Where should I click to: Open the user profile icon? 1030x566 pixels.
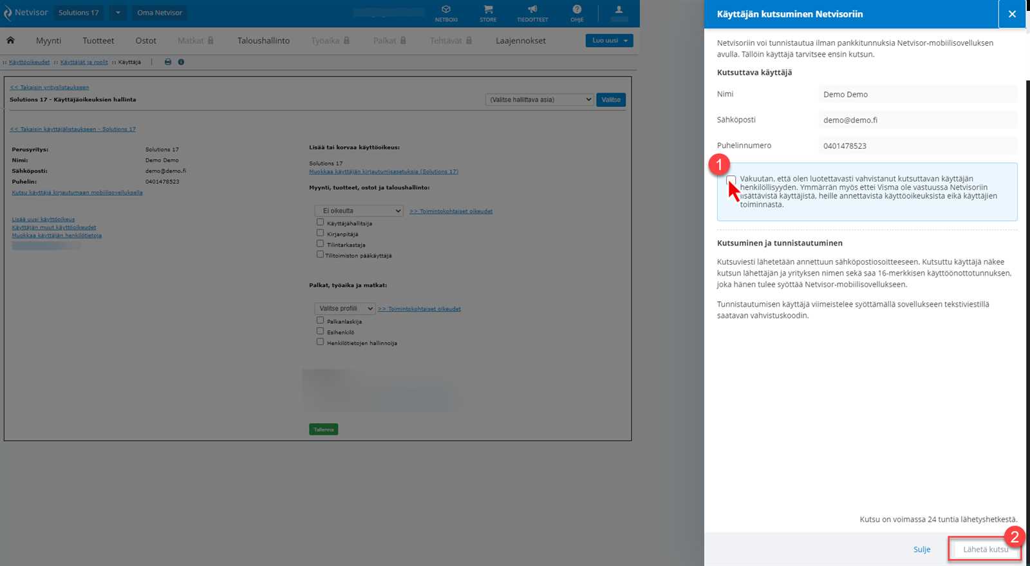tap(619, 10)
